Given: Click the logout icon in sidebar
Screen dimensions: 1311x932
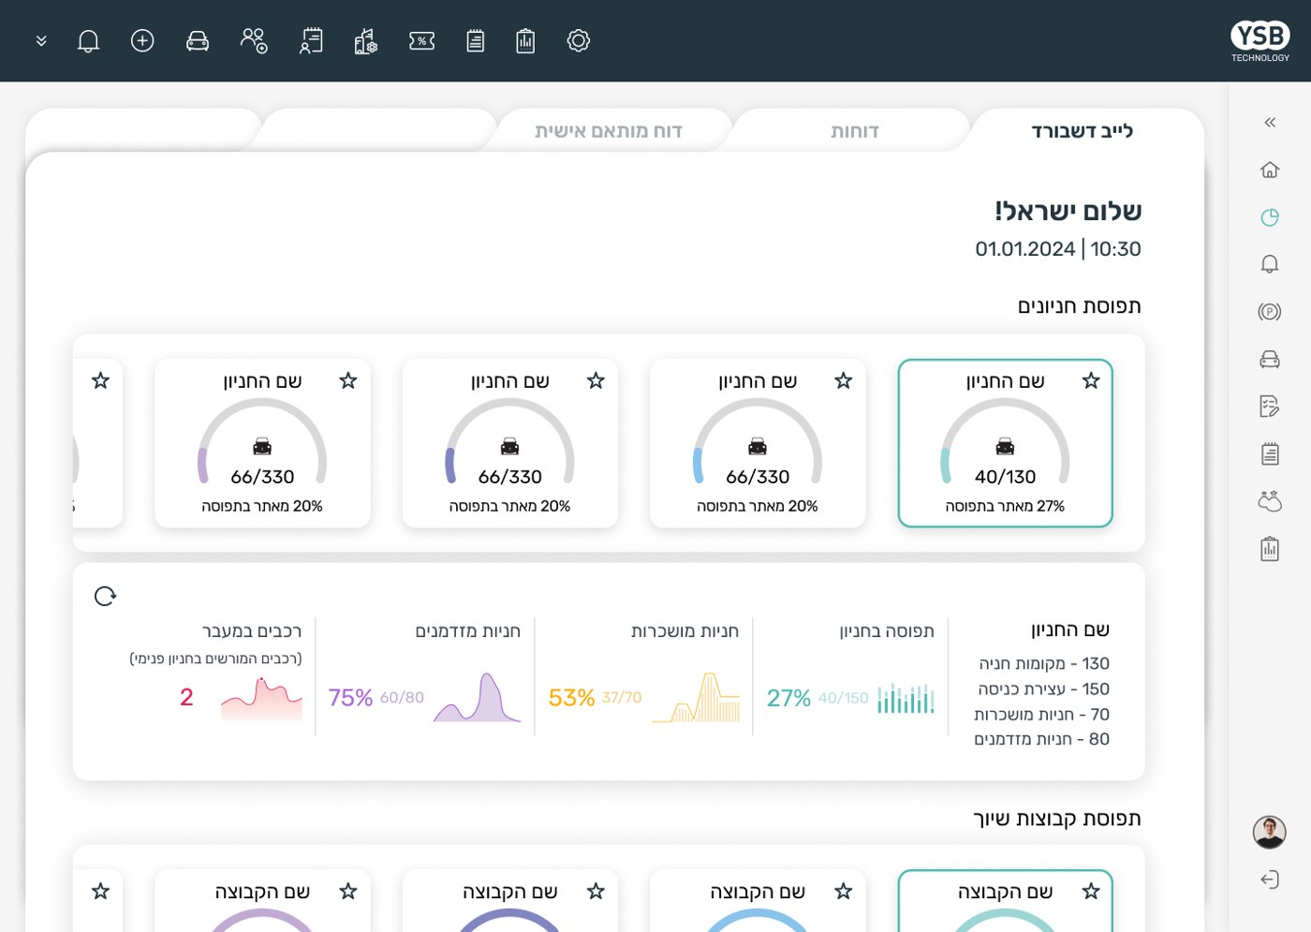Looking at the screenshot, I should (1270, 880).
